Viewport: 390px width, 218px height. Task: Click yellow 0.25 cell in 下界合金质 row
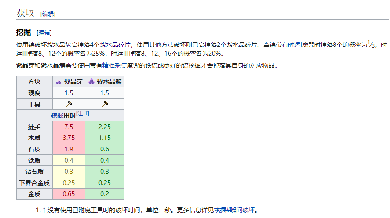(69, 183)
